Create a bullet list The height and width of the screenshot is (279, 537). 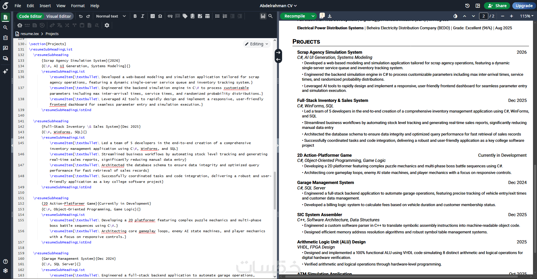click(x=217, y=16)
